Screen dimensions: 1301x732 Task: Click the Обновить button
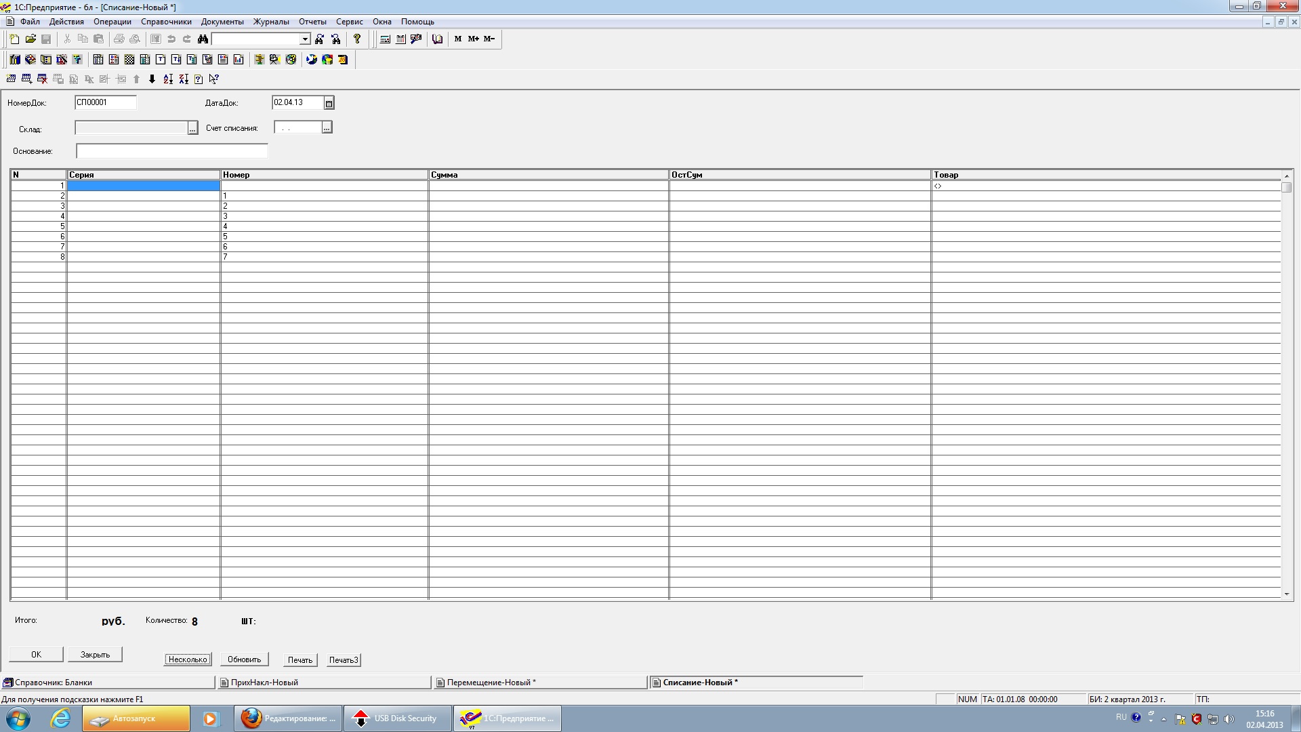pyautogui.click(x=244, y=659)
